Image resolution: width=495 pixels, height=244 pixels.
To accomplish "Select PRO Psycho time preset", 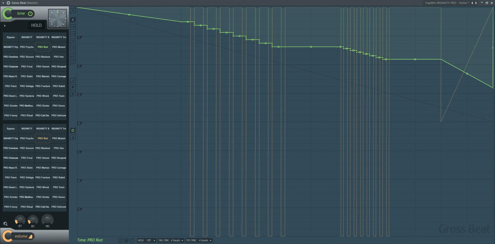I will click(x=27, y=47).
